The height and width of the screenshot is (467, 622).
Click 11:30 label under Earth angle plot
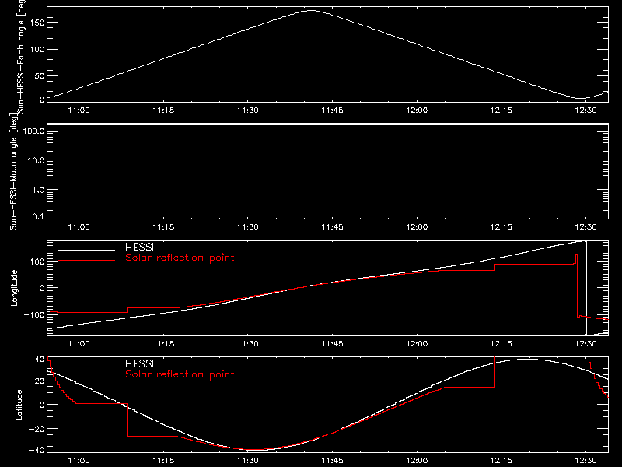[x=248, y=111]
